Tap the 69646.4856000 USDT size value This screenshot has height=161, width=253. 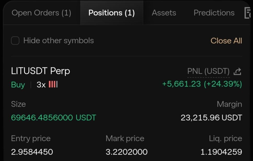[x=54, y=118]
